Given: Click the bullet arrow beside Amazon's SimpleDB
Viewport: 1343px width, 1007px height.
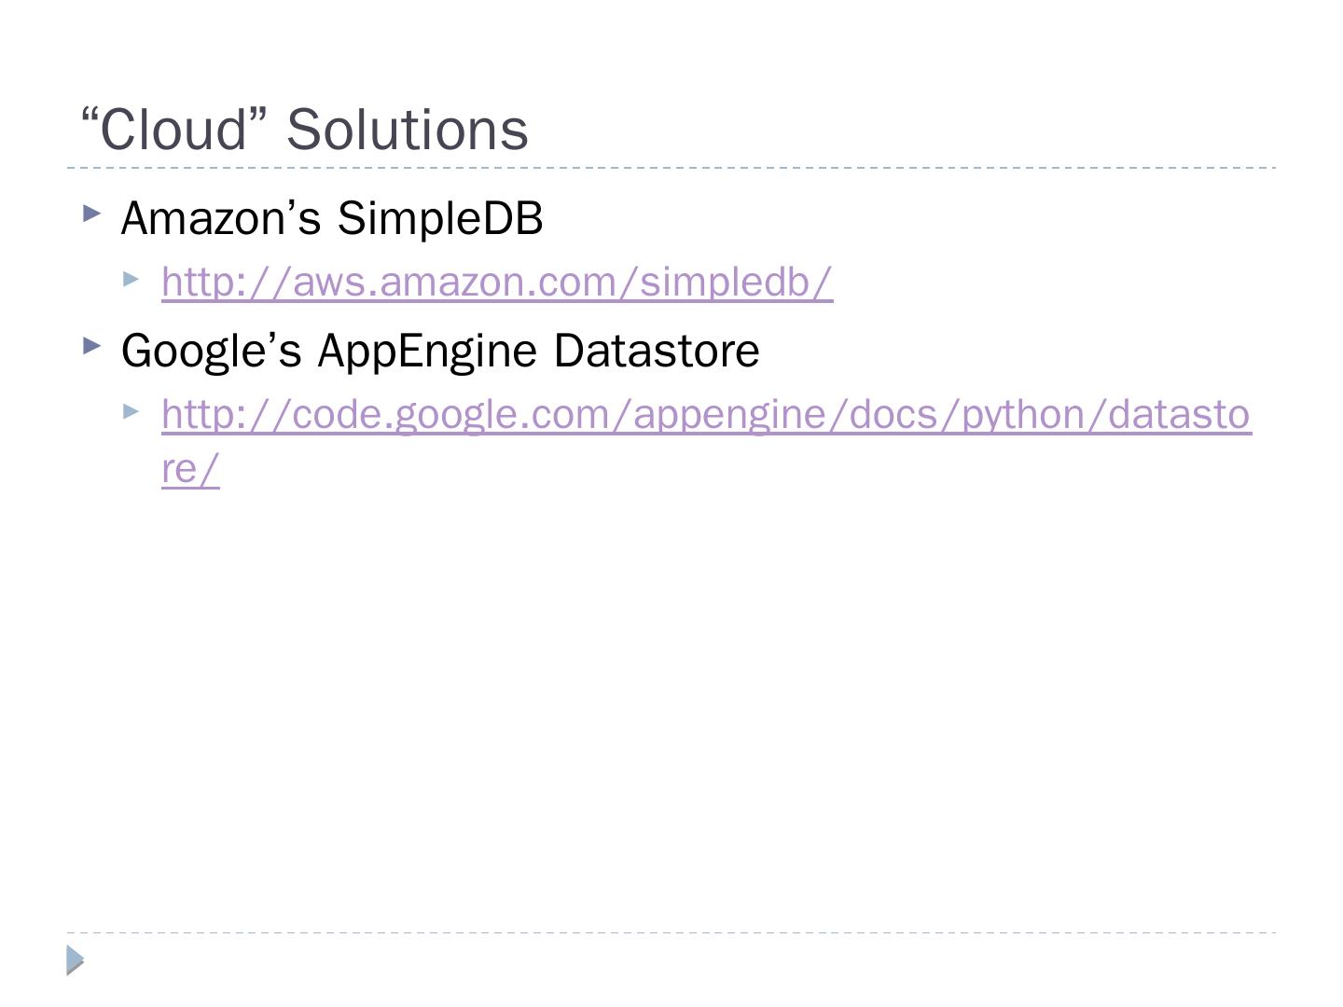Looking at the screenshot, I should pyautogui.click(x=91, y=214).
